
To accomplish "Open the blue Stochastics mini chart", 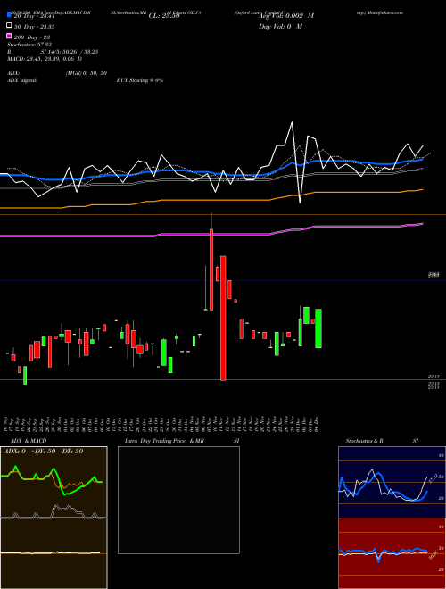I will tap(392, 482).
